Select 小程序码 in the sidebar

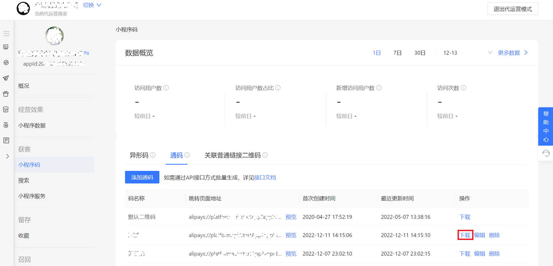[54, 165]
